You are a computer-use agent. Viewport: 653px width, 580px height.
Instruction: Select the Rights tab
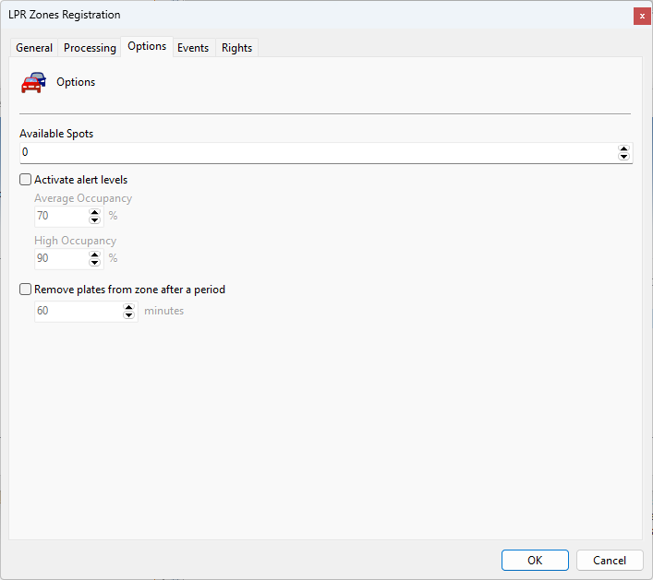pos(236,48)
